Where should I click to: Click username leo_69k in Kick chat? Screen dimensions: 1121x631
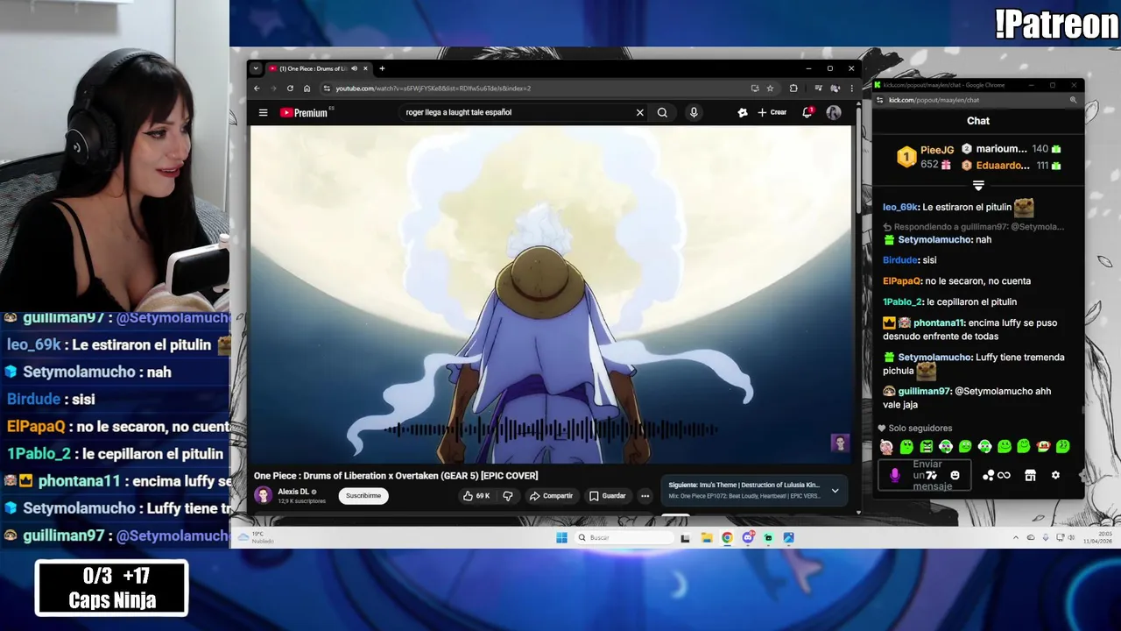[x=900, y=207]
